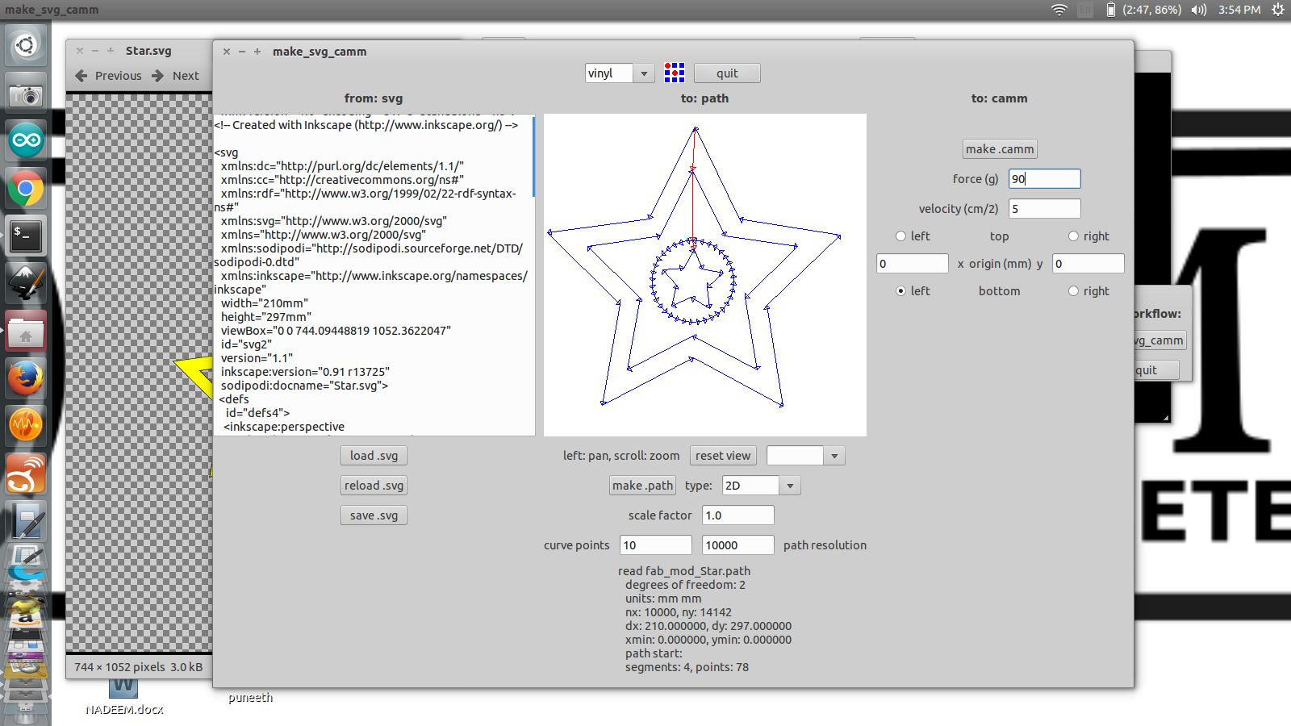Click the make .path button
Screen dimensions: 1291x726
[642, 486]
